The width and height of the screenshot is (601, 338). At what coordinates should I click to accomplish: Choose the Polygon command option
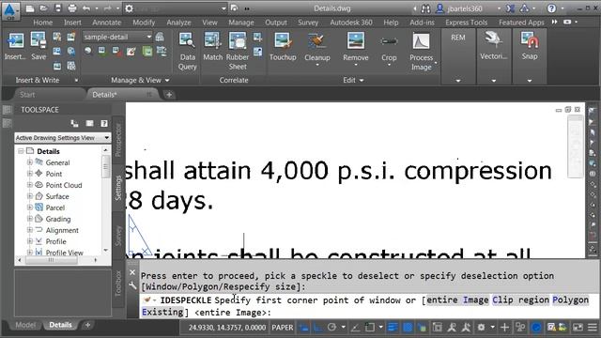(x=570, y=300)
